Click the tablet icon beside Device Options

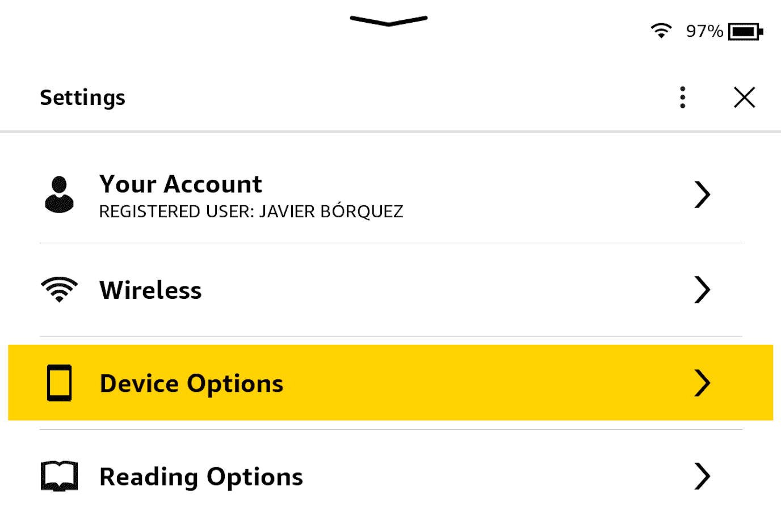(59, 383)
